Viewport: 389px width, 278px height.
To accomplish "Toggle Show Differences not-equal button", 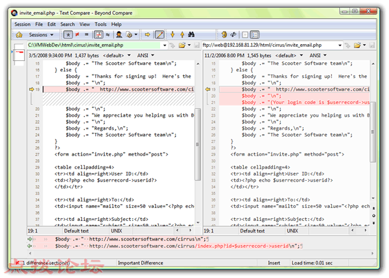I will [77, 34].
